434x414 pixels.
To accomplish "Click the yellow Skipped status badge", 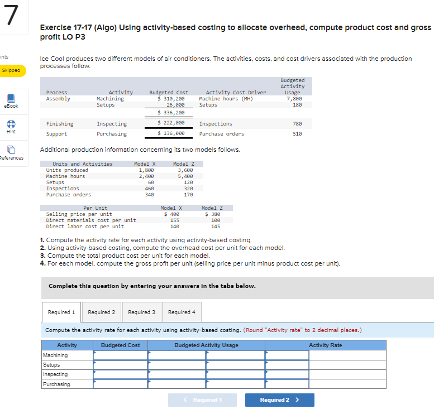I will 12,70.
